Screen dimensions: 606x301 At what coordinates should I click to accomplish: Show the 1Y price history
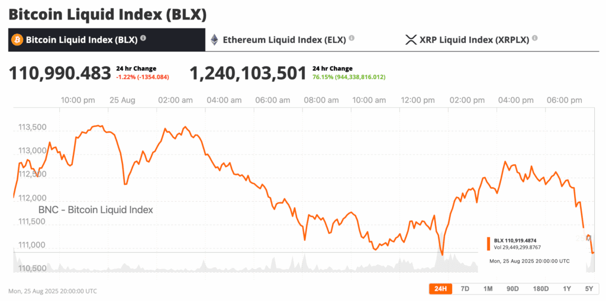click(x=567, y=289)
